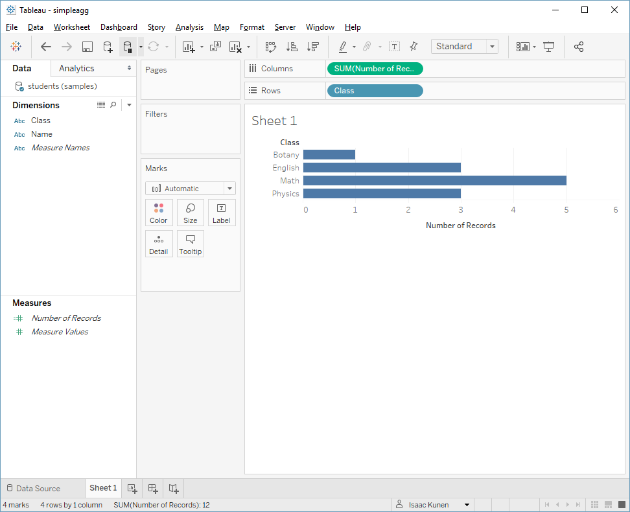Toggle the Pause Auto Updates button

point(128,47)
